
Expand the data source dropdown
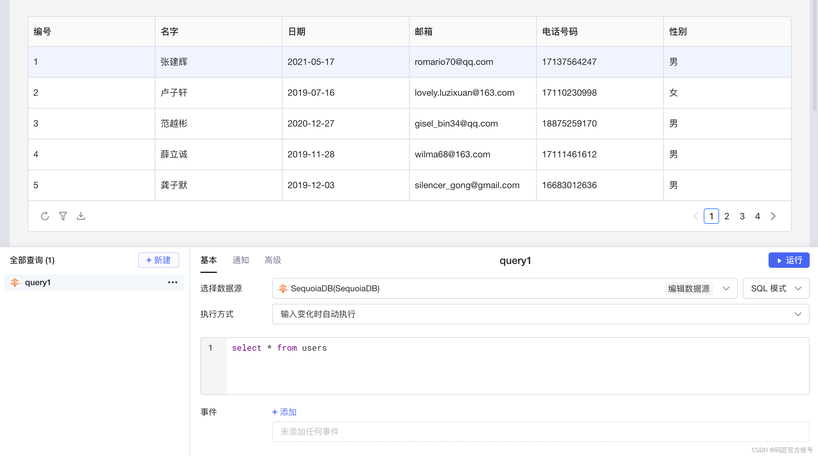click(726, 288)
